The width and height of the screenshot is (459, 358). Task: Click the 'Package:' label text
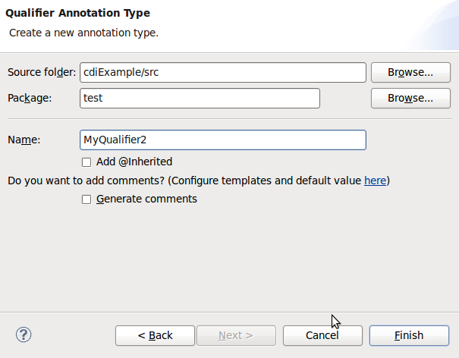[30, 98]
